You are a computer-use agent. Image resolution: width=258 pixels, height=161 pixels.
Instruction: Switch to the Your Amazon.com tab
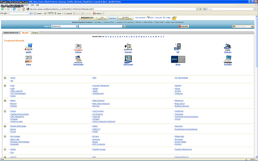(x=102, y=18)
